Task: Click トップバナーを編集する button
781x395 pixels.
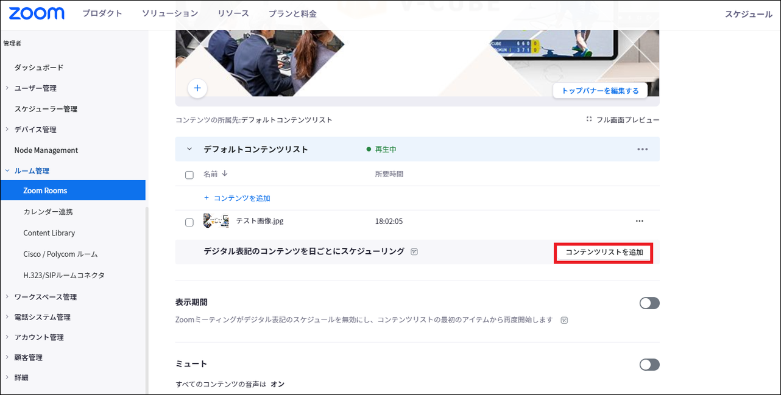Action: (600, 91)
